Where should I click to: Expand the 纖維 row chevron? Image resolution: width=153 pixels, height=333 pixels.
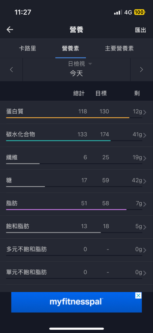point(145,158)
